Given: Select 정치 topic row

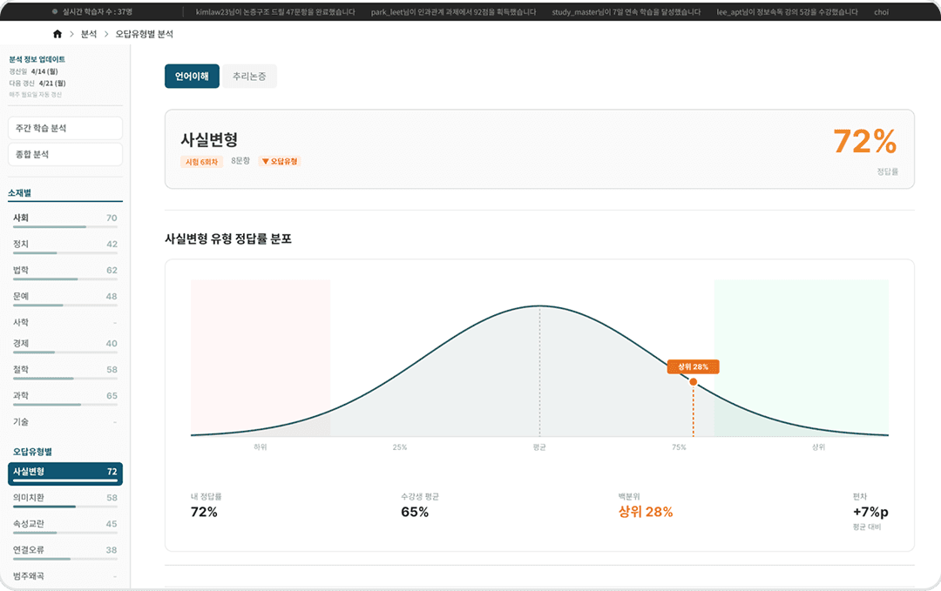Looking at the screenshot, I should 65,245.
